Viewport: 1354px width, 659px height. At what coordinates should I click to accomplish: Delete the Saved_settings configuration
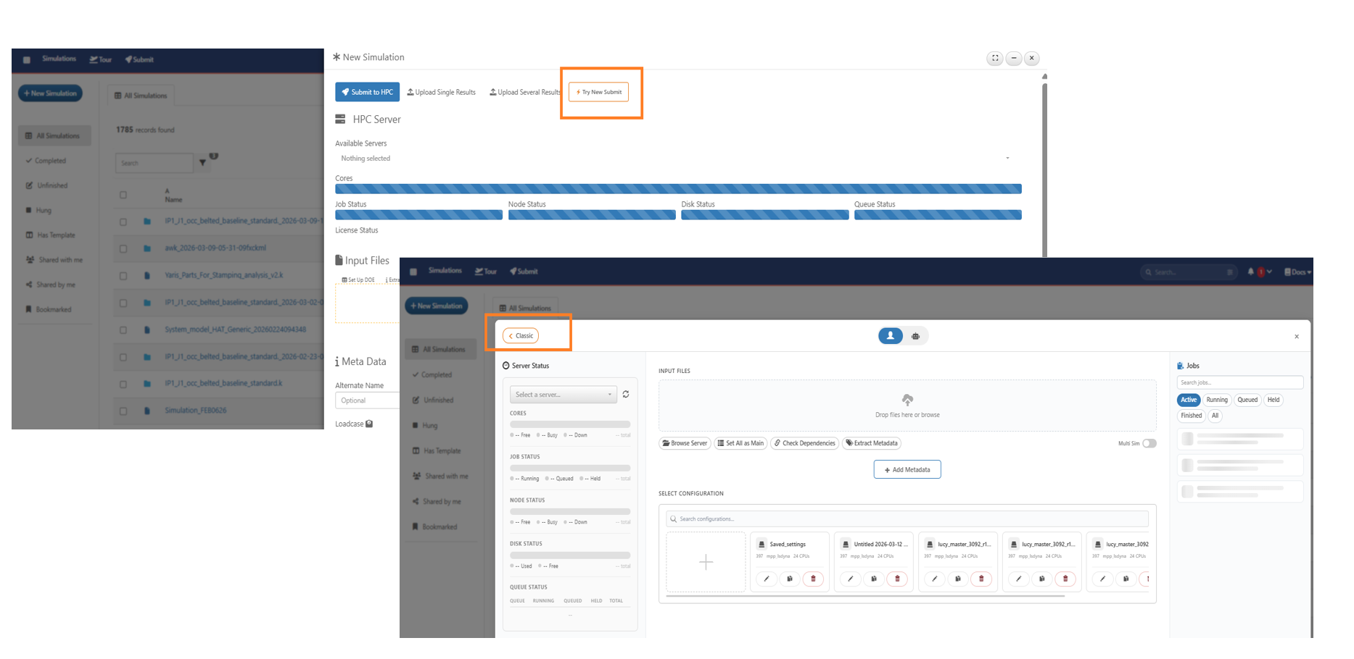pyautogui.click(x=813, y=579)
